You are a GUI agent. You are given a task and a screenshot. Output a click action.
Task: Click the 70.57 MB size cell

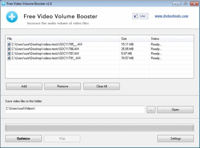coord(127,58)
